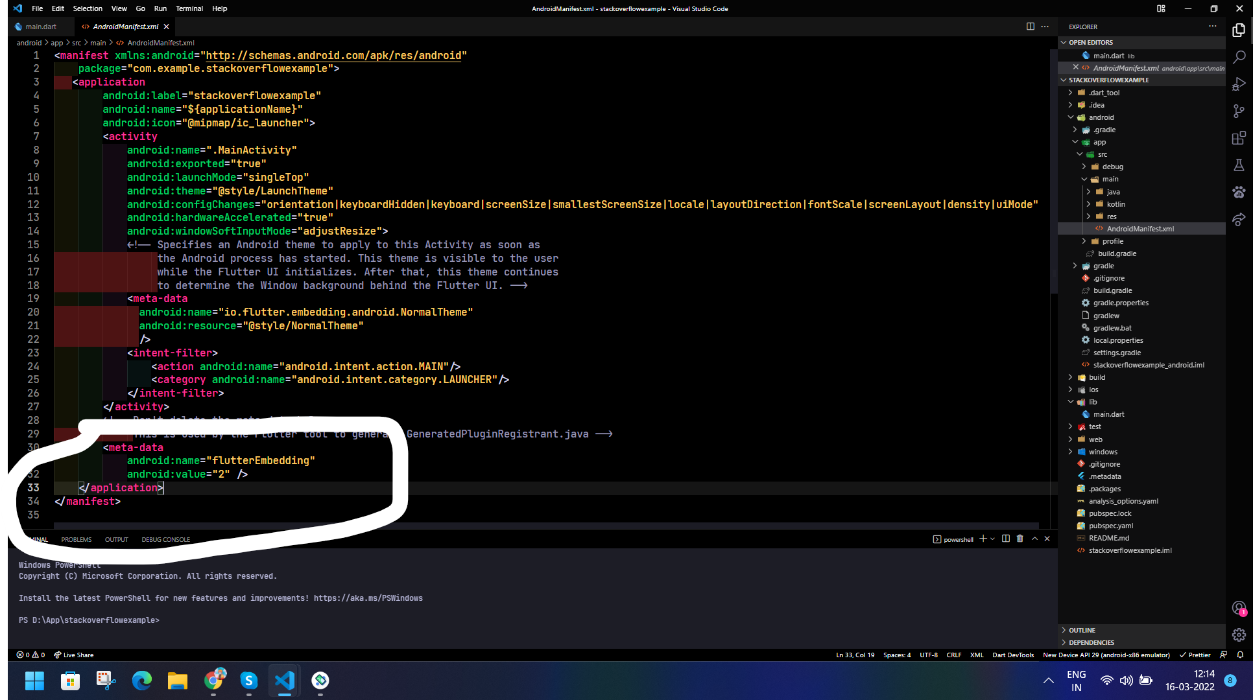The width and height of the screenshot is (1253, 700).
Task: Create a new terminal with plus icon
Action: click(983, 539)
